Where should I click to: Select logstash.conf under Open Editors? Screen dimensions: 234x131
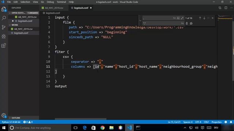(24, 21)
